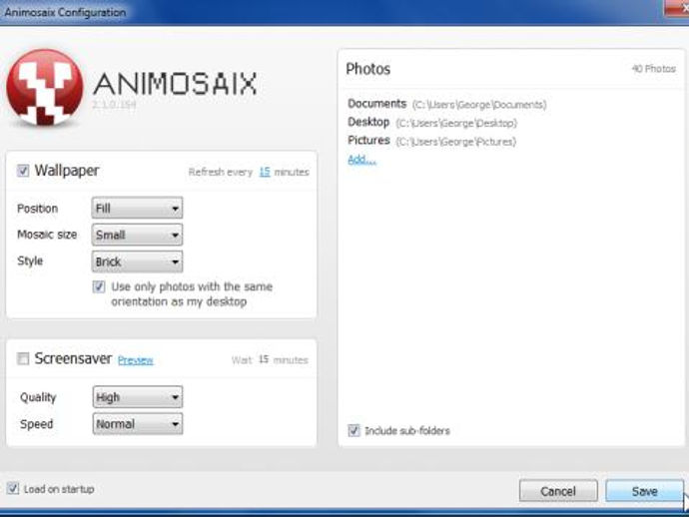
Task: Enable the Screensaver checkbox
Action: pyautogui.click(x=23, y=359)
